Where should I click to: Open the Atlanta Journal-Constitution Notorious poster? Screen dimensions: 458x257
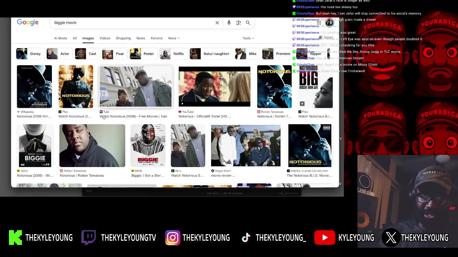pos(310,146)
